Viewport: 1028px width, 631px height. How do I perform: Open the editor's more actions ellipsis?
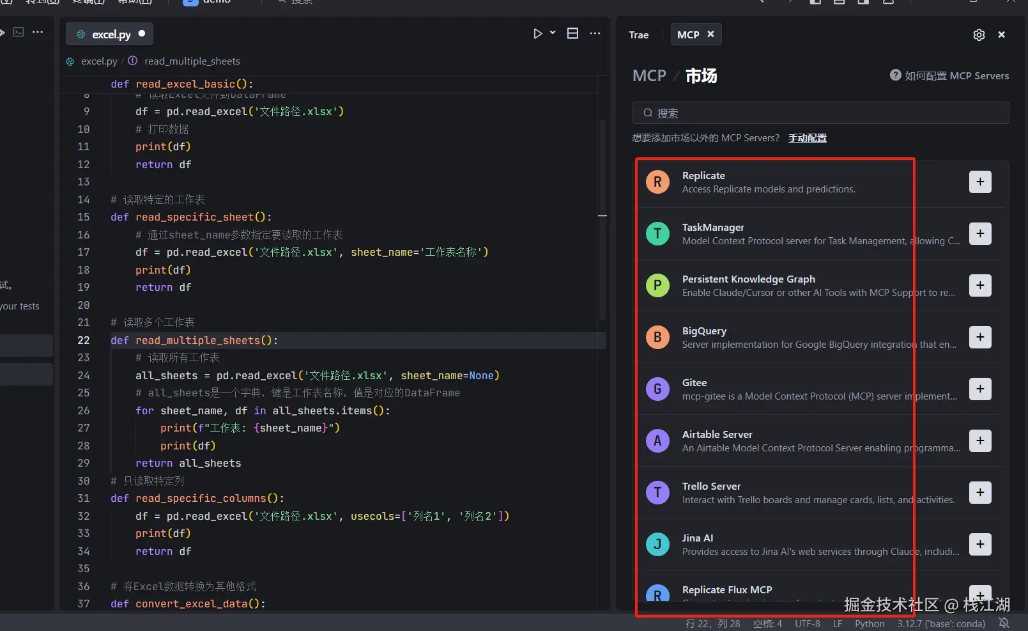tap(595, 33)
